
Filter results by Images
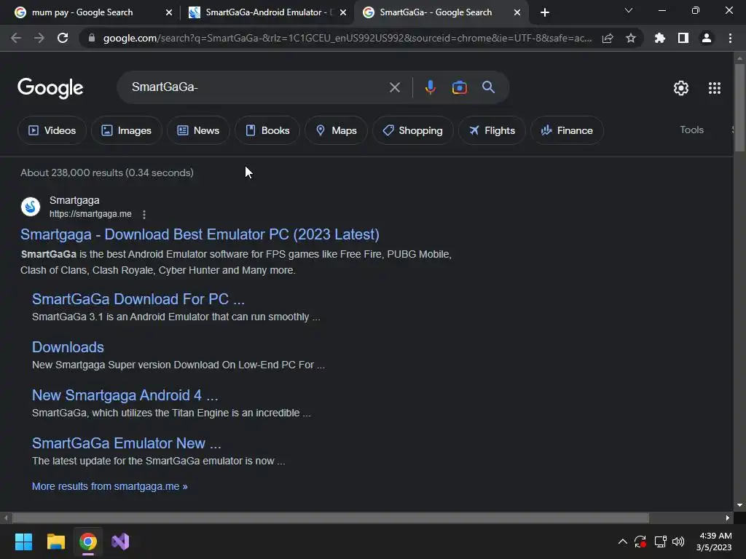pos(127,130)
